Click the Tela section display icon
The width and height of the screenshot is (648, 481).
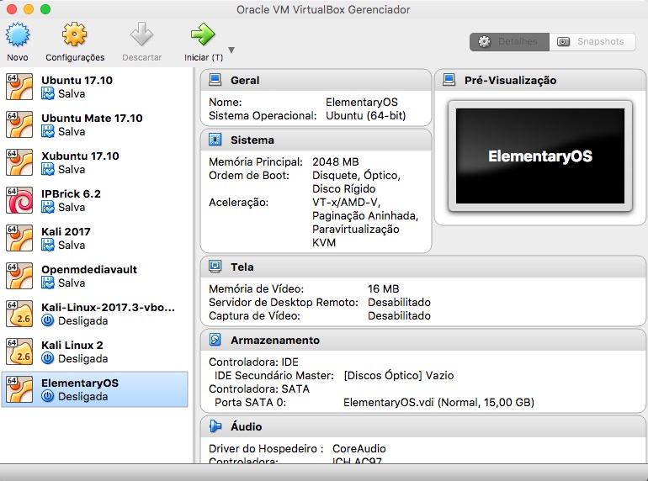215,267
